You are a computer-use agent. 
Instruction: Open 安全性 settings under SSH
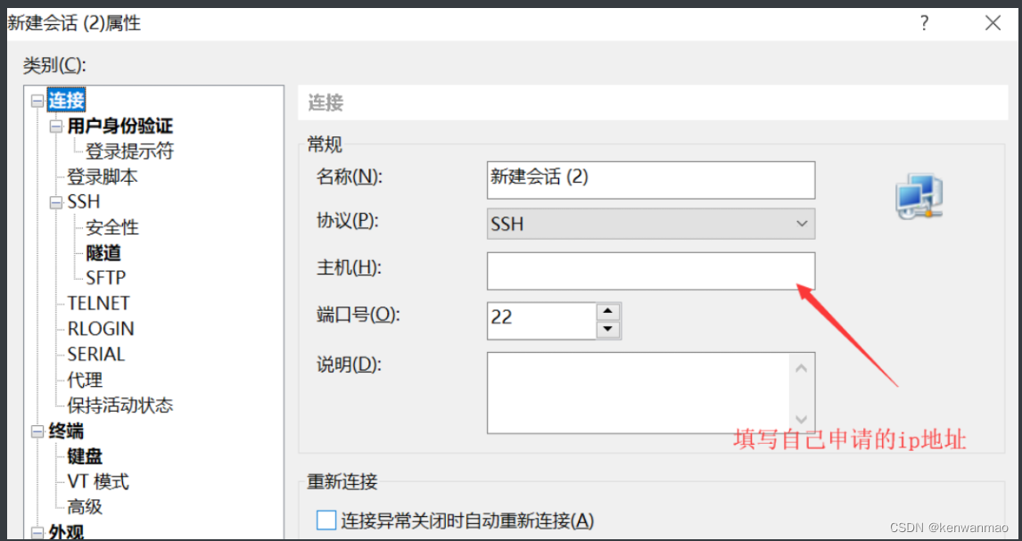coord(112,228)
